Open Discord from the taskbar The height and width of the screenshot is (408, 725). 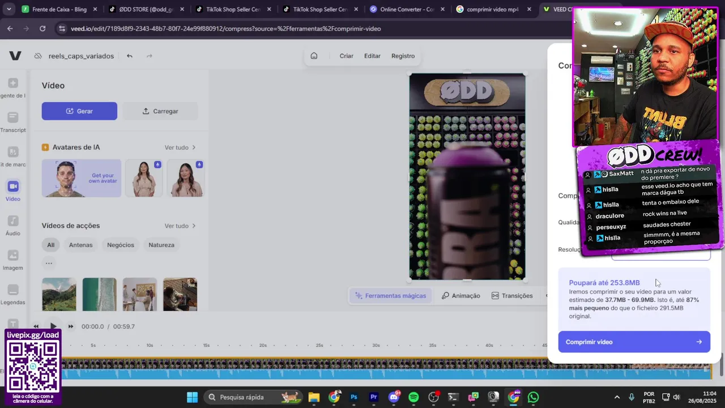point(394,397)
